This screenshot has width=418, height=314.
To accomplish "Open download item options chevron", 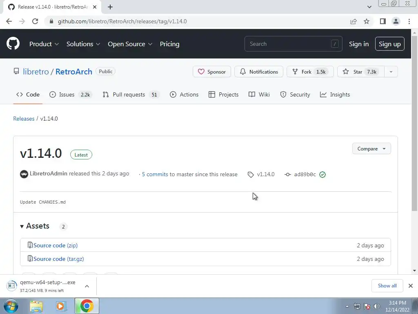I will click(87, 286).
